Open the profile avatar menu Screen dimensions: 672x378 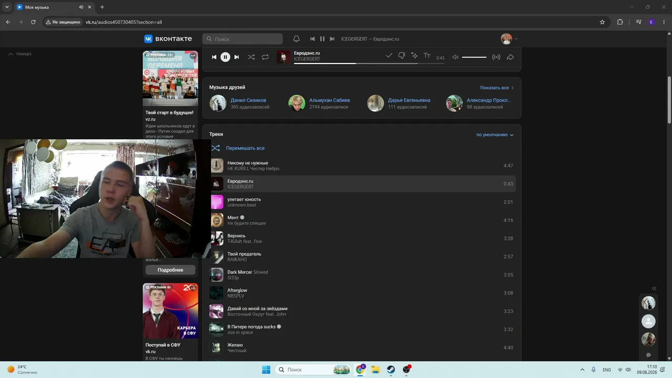click(509, 39)
